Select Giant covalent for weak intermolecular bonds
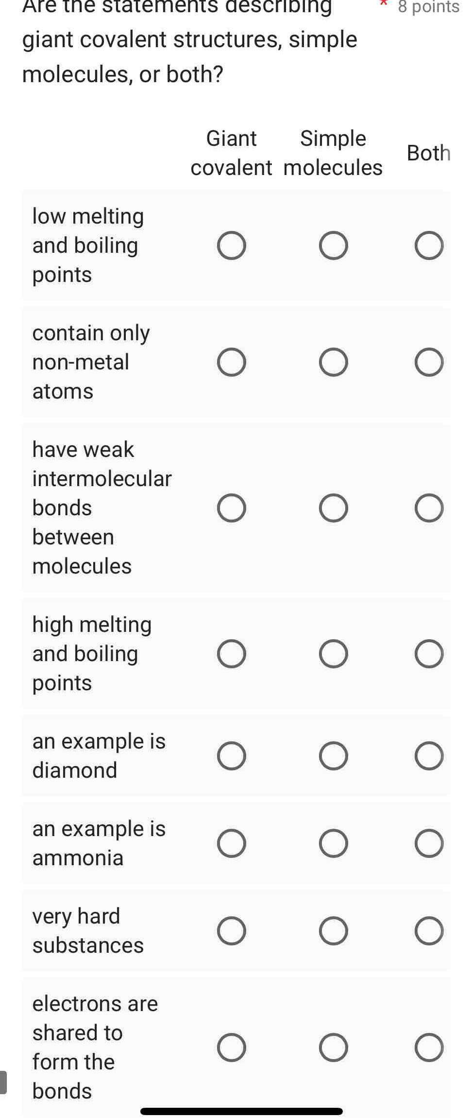Viewport: 471px width, 1118px height. 231,508
